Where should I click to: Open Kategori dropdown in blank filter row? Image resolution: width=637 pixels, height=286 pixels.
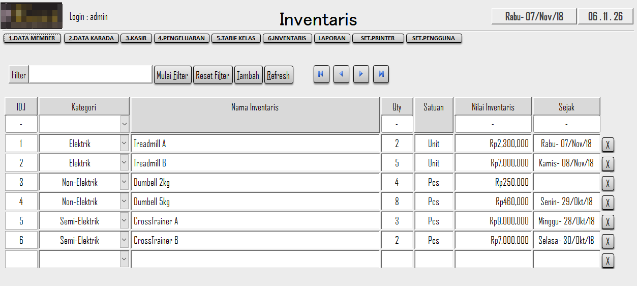[x=125, y=124]
